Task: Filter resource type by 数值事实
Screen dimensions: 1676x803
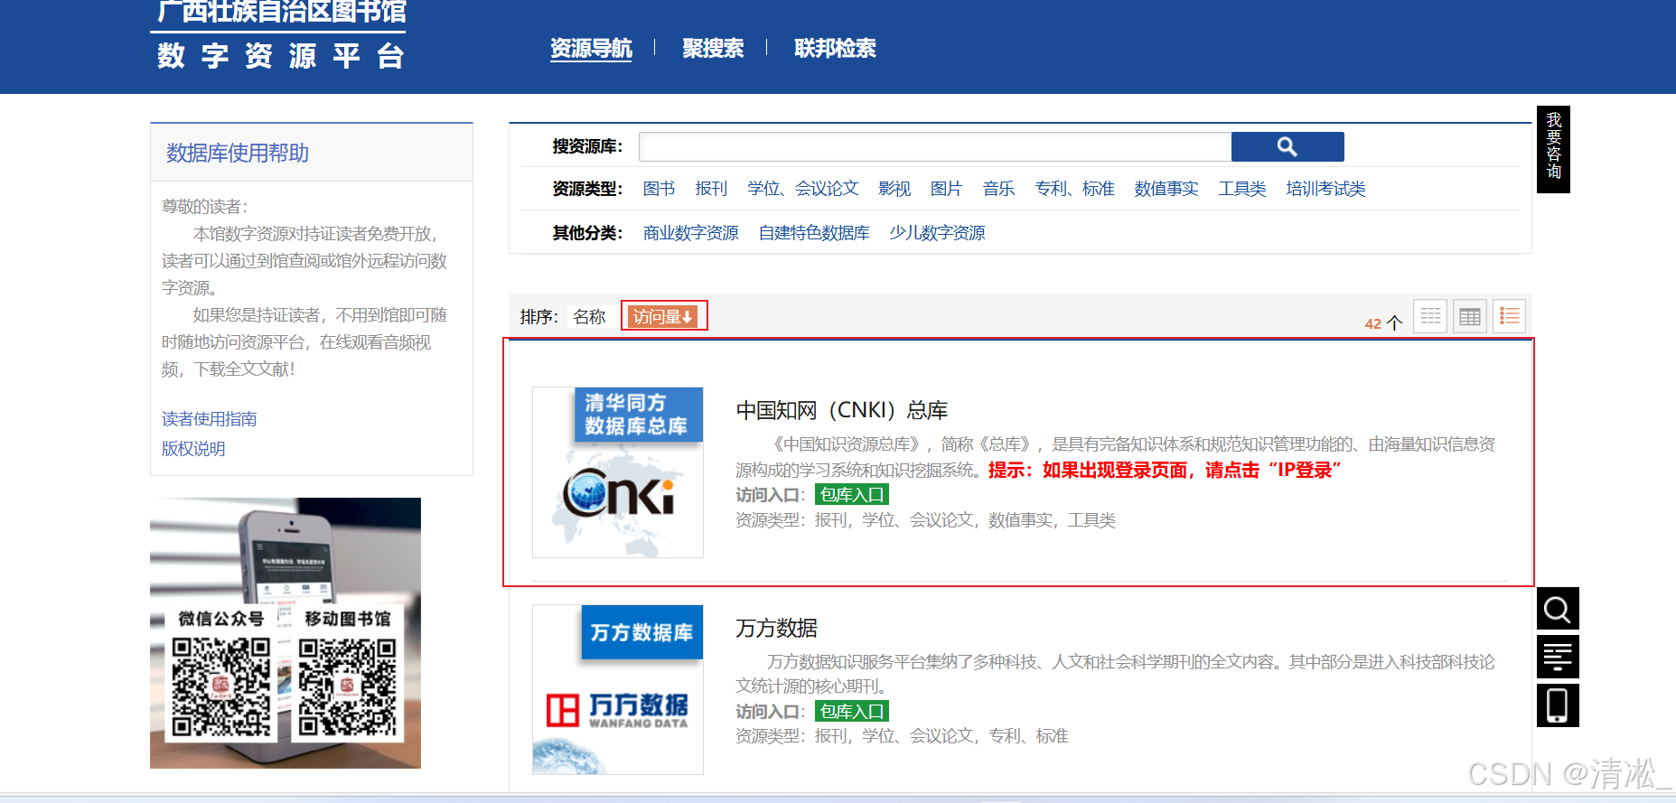Action: (1166, 189)
